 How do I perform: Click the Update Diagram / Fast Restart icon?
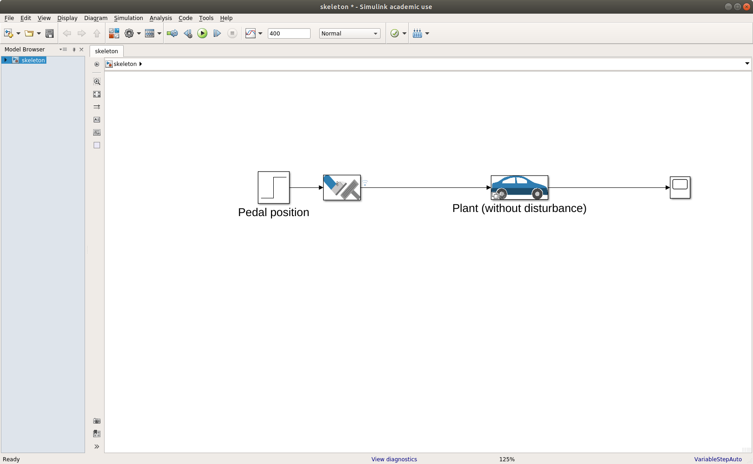[172, 33]
